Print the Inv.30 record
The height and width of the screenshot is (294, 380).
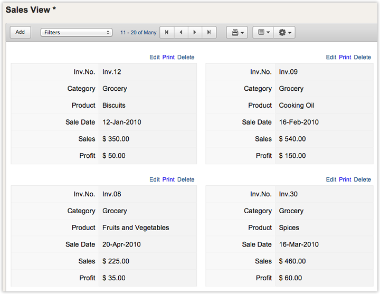(345, 179)
